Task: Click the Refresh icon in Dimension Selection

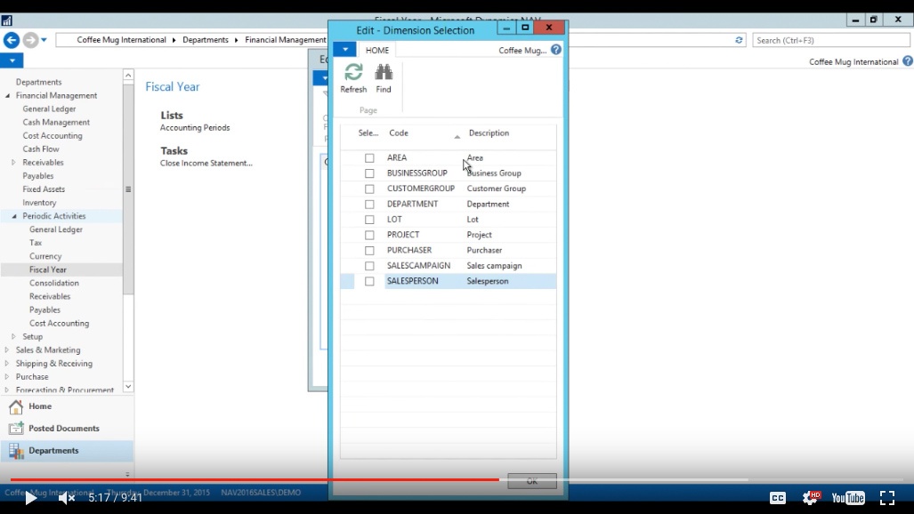Action: 353,72
